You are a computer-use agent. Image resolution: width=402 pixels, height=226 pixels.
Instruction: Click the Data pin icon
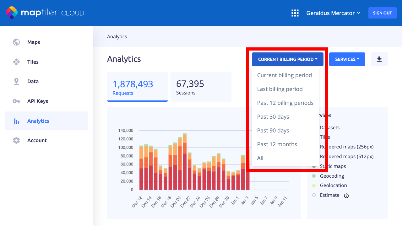16,81
